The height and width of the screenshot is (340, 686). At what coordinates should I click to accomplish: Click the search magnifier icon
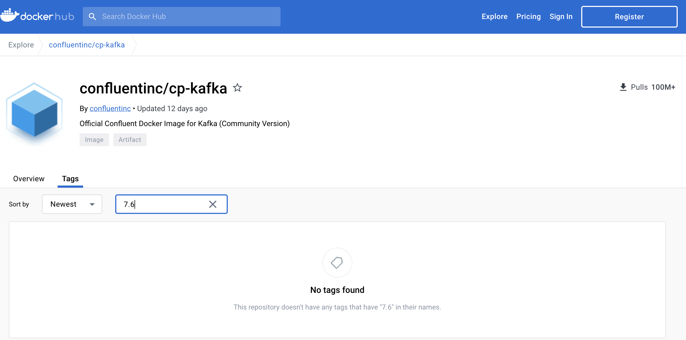click(92, 17)
